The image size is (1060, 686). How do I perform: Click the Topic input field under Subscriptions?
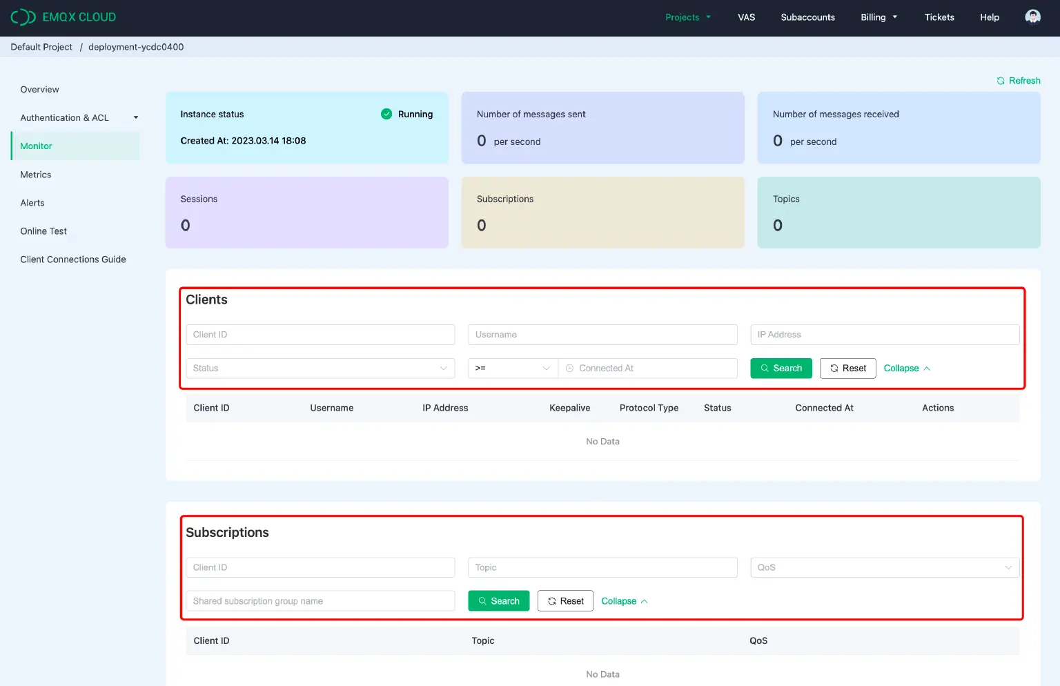pyautogui.click(x=602, y=567)
